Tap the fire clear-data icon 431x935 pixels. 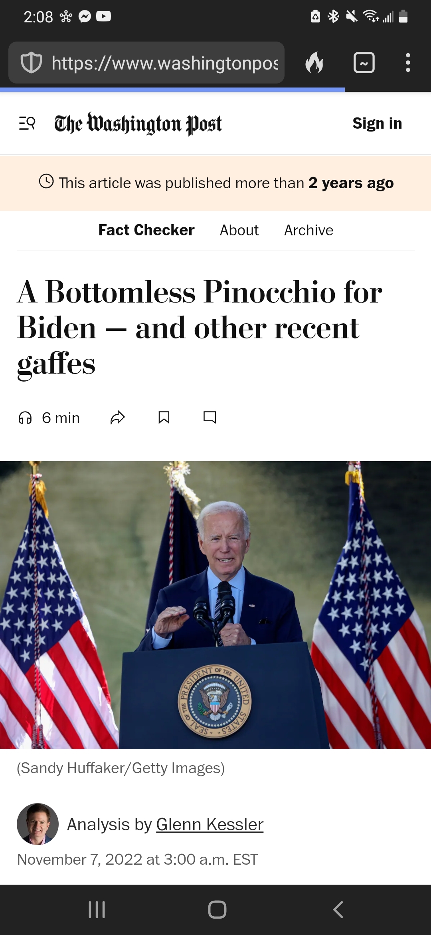pos(314,63)
